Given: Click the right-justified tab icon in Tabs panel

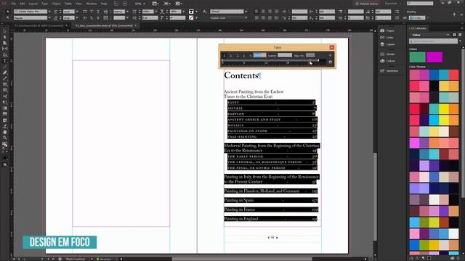Looking at the screenshot, I should pos(238,55).
